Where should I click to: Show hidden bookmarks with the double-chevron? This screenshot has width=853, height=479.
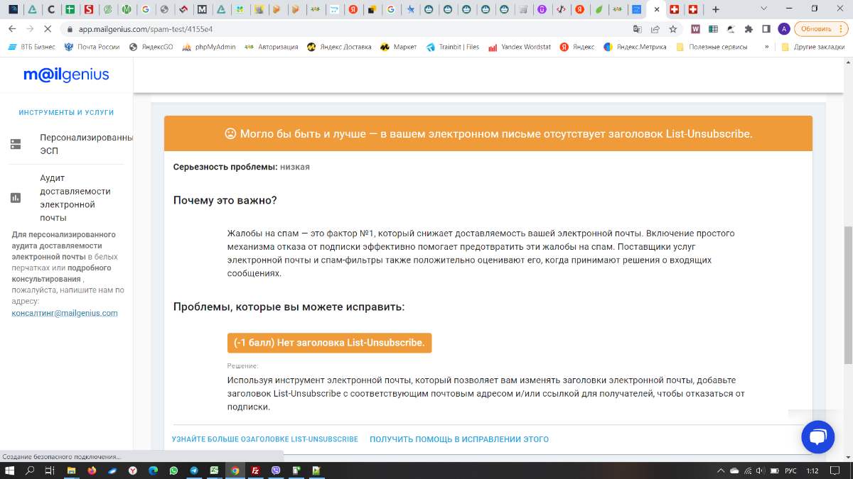pyautogui.click(x=766, y=47)
